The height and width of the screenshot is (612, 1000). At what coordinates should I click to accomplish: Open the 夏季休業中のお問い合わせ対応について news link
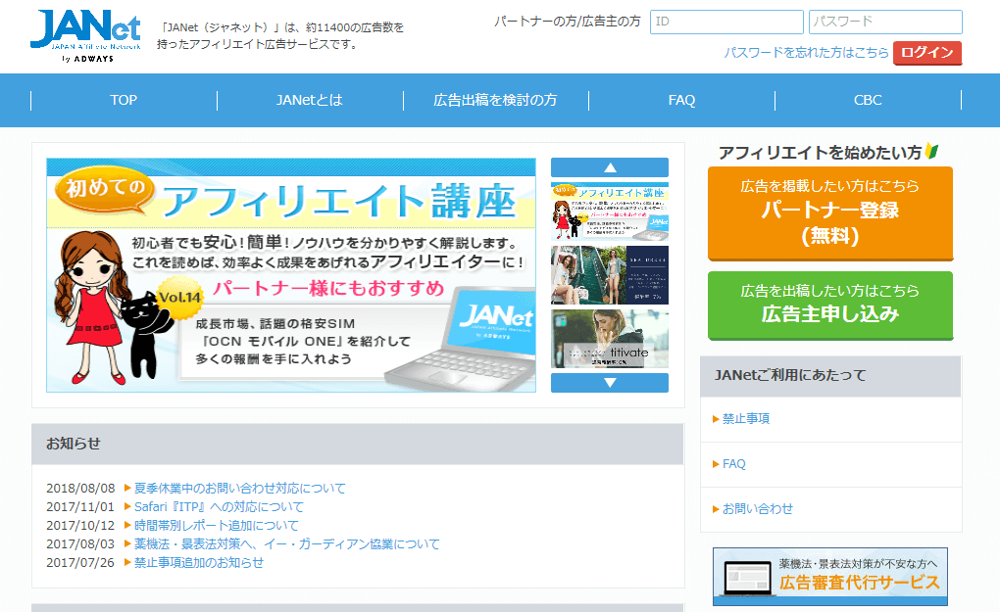tap(240, 489)
